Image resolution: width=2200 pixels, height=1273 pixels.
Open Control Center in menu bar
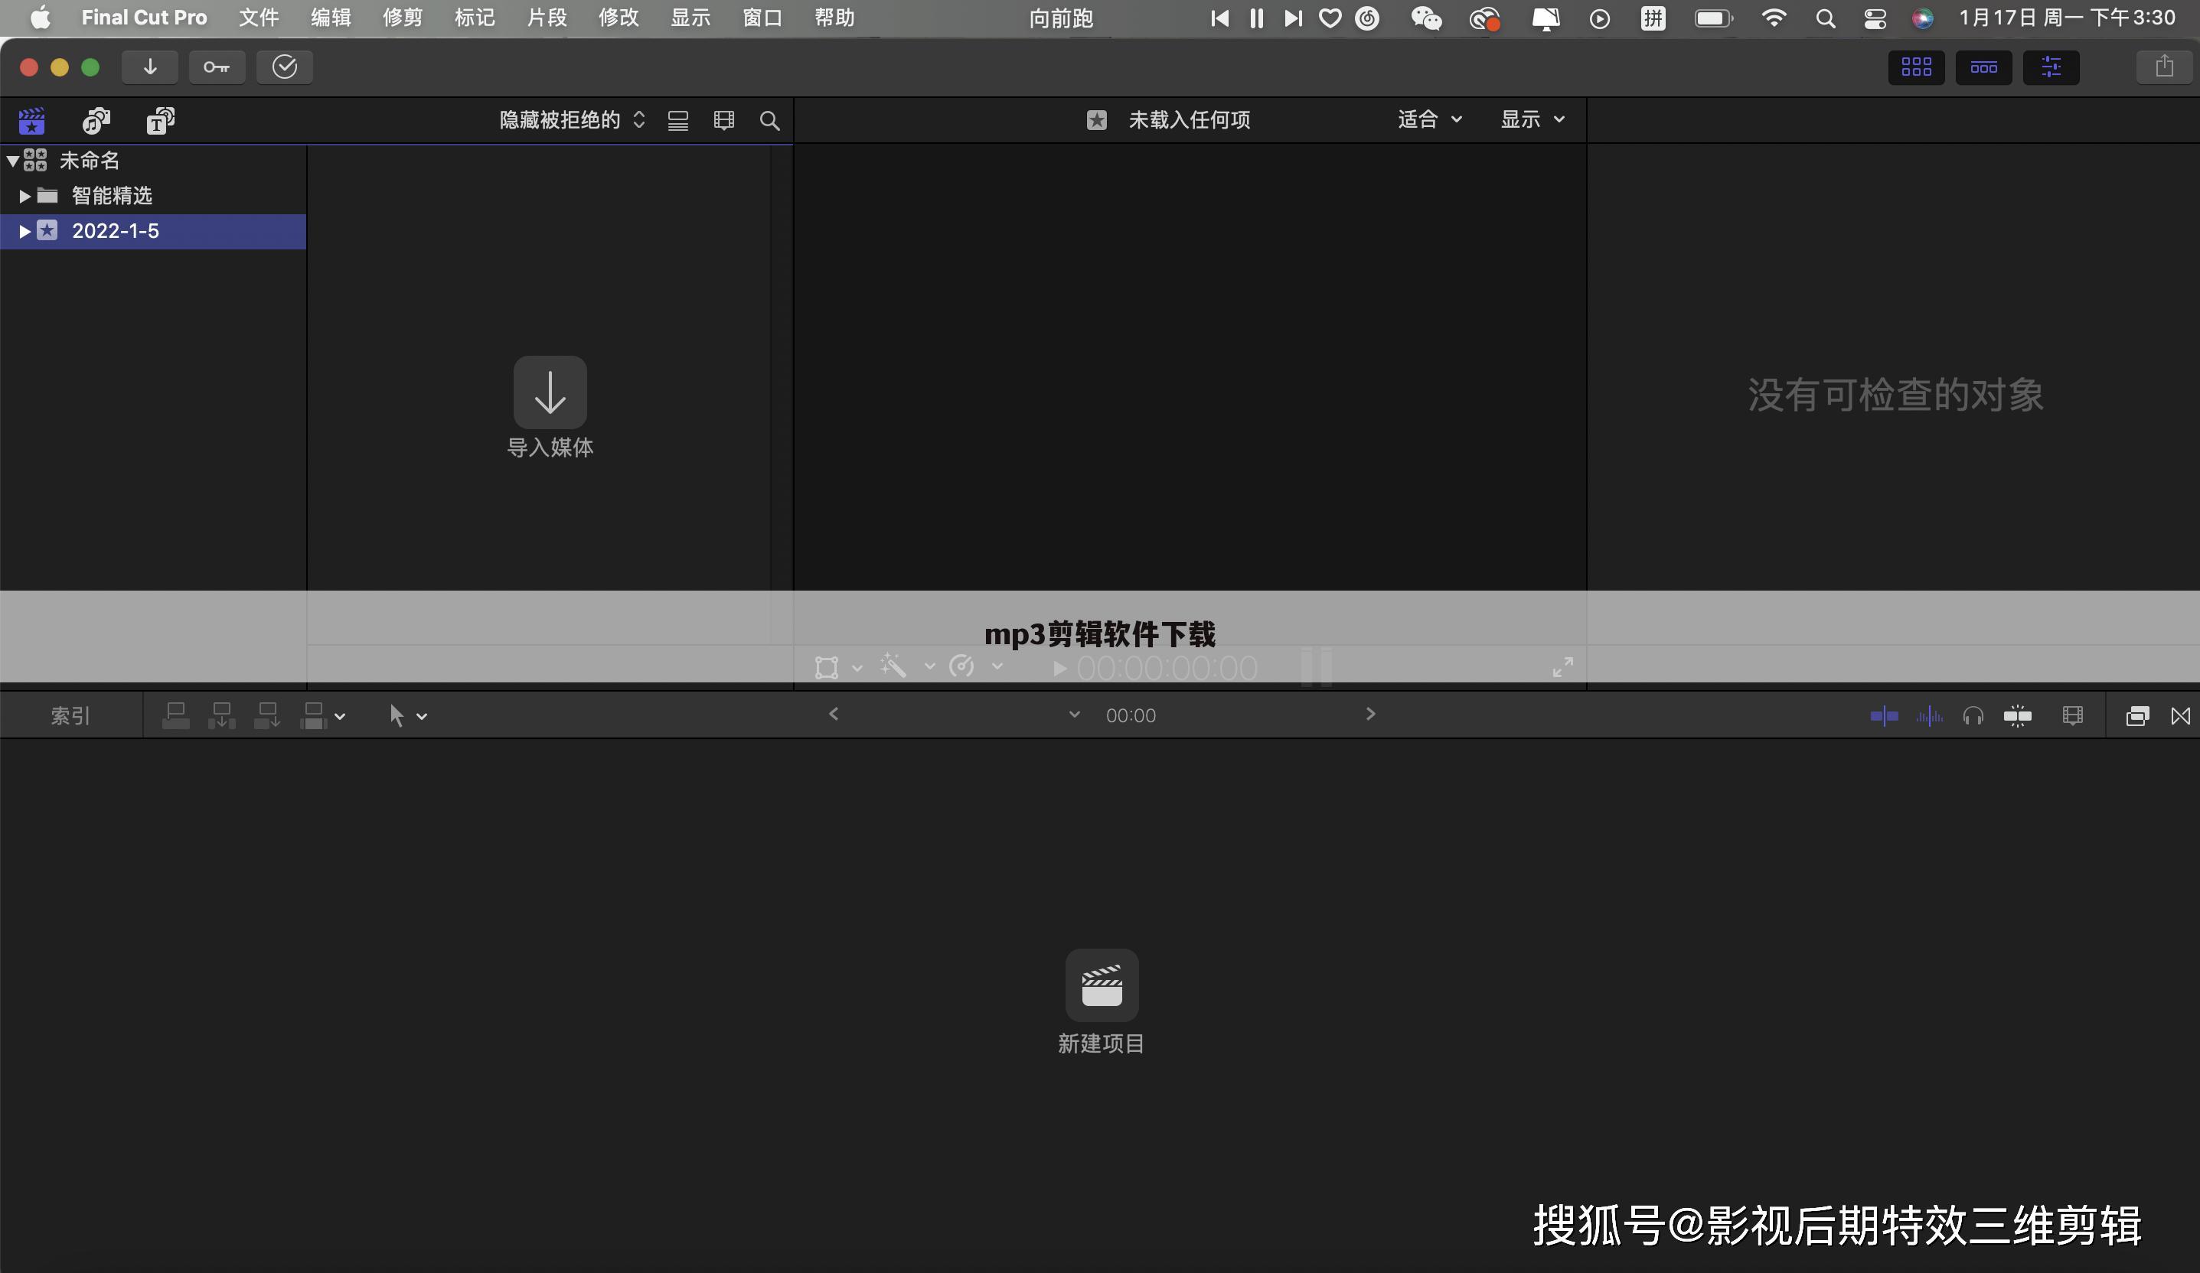[x=1875, y=18]
